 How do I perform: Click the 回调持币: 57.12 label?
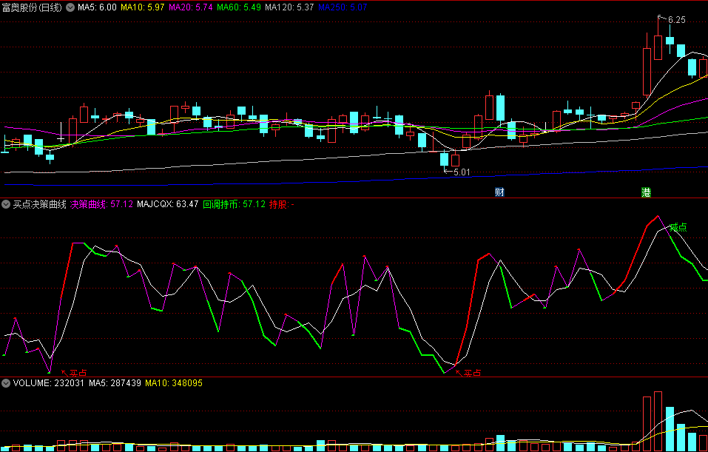(x=234, y=205)
